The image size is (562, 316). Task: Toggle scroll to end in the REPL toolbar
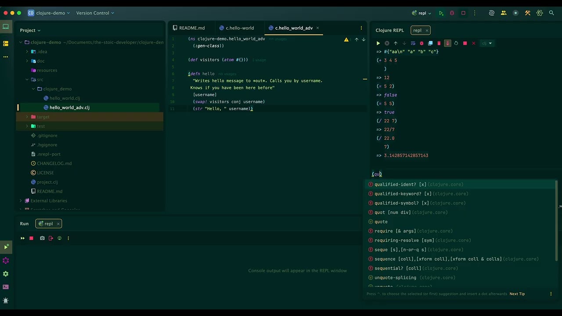click(447, 43)
